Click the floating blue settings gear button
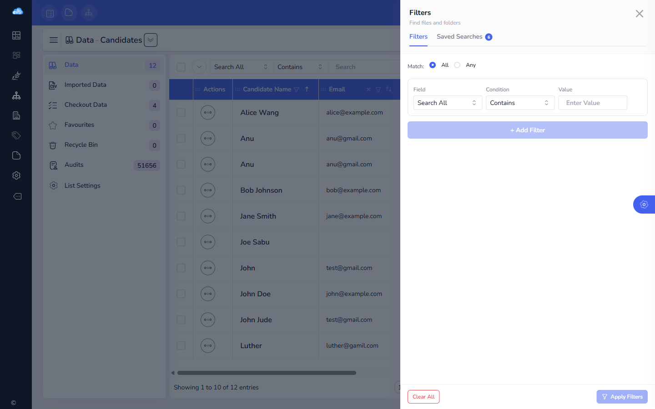This screenshot has width=655, height=409. [644, 204]
